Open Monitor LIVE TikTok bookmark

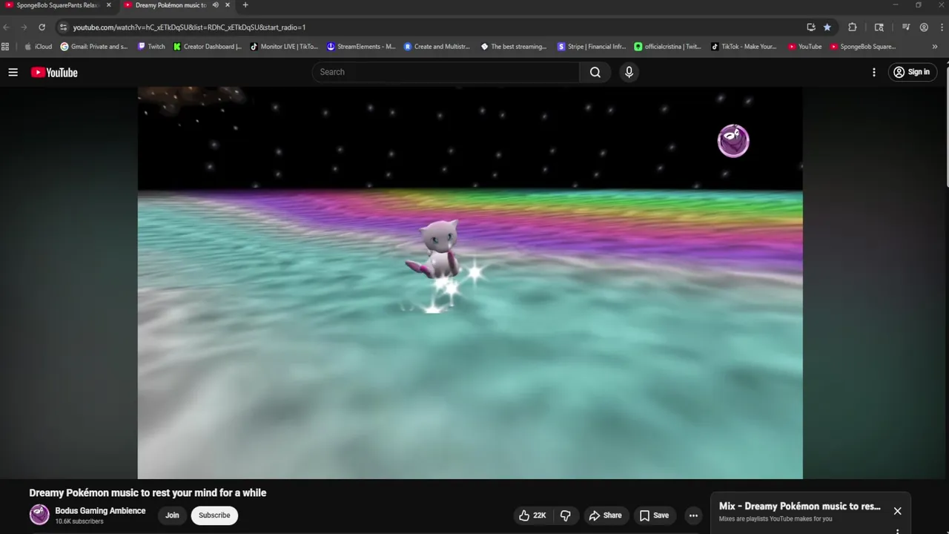coord(284,47)
